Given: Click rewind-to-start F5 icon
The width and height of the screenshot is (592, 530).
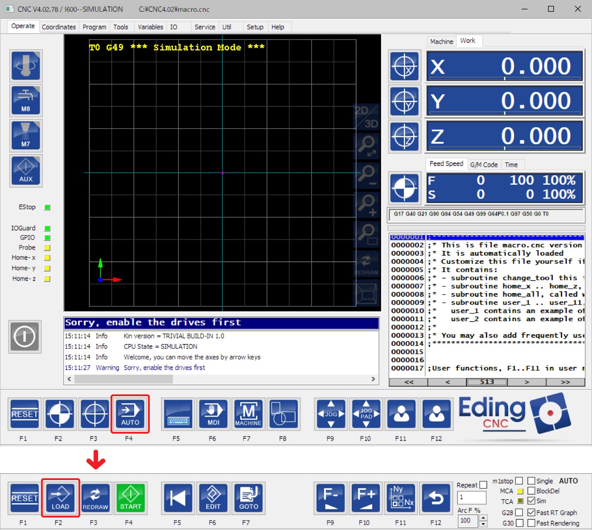Looking at the screenshot, I should tap(178, 498).
